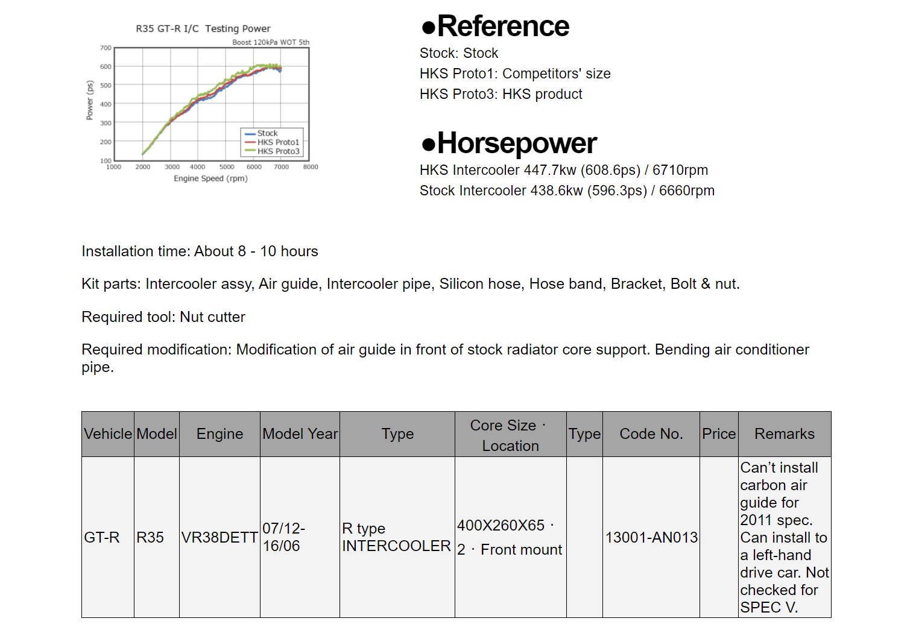Screen dimensions: 916x627
Task: Click the chart legend box
Action: click(272, 142)
